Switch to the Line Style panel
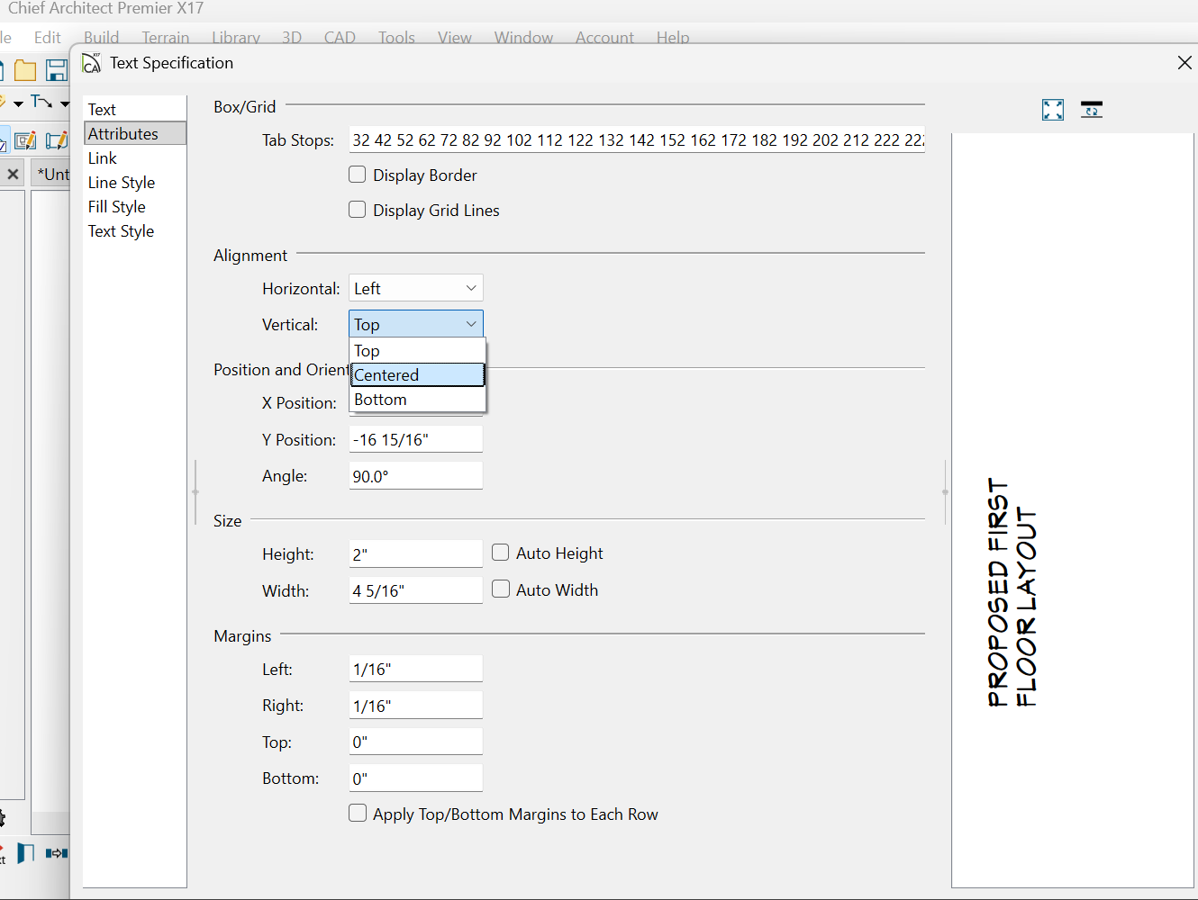 point(135,182)
